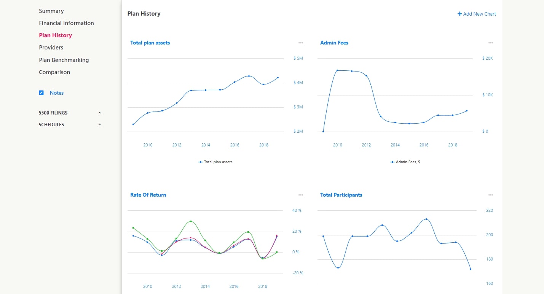The image size is (544, 294).
Task: Open options menu for Total Participants chart
Action: 491,195
